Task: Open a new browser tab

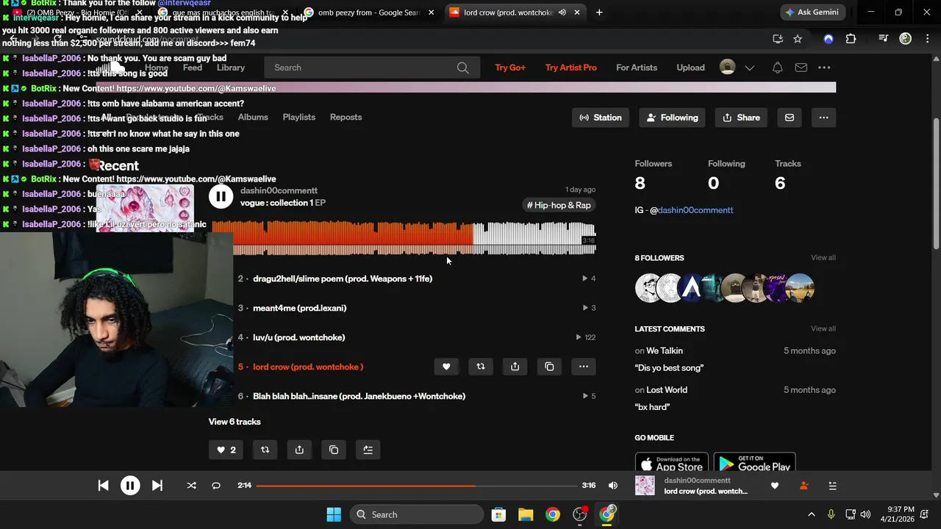Action: point(599,12)
